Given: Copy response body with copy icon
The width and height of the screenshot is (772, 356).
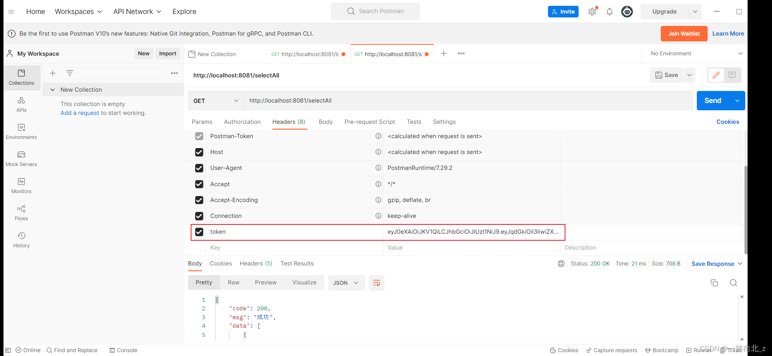Looking at the screenshot, I should [x=714, y=283].
